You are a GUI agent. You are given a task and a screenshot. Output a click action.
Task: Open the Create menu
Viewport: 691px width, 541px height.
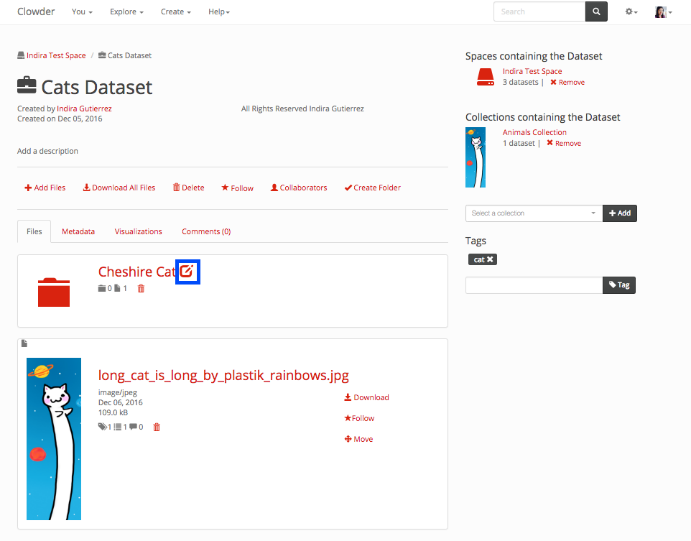click(x=176, y=12)
